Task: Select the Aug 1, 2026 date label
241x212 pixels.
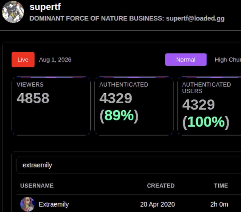Action: 55,60
